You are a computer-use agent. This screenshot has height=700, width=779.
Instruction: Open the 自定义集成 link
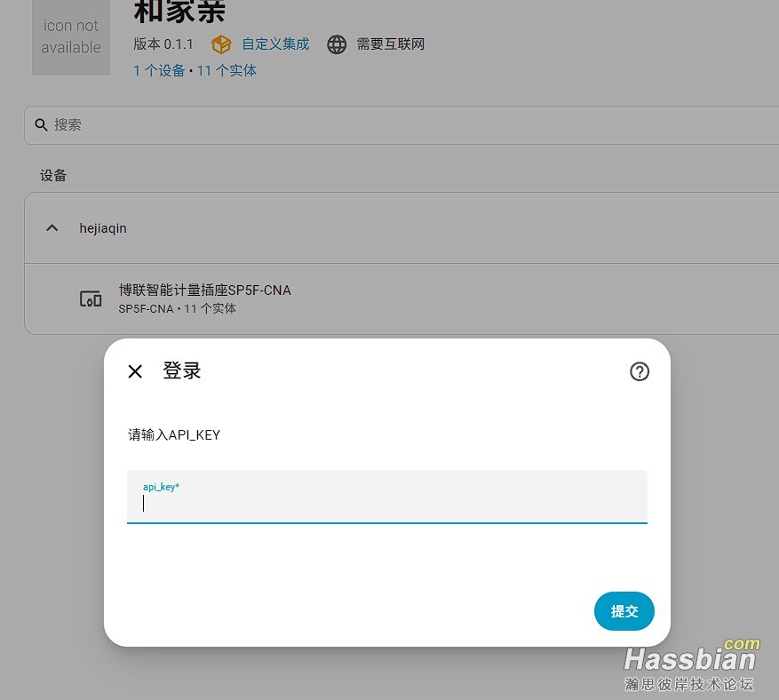click(275, 44)
